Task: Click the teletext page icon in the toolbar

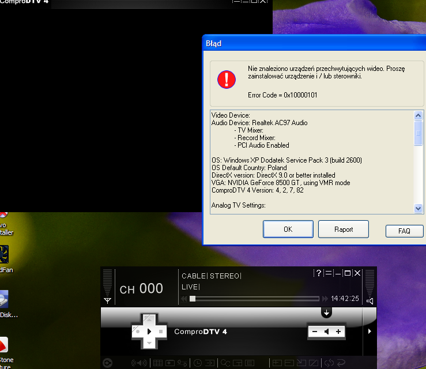Action: [250, 363]
